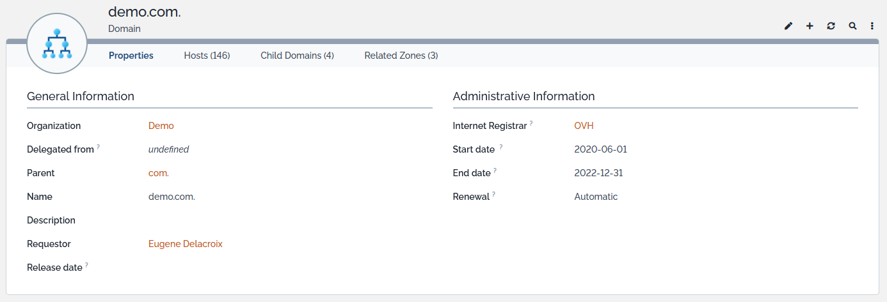Click help hint next to End date
Viewport: 887px width, 302px height.
point(495,171)
